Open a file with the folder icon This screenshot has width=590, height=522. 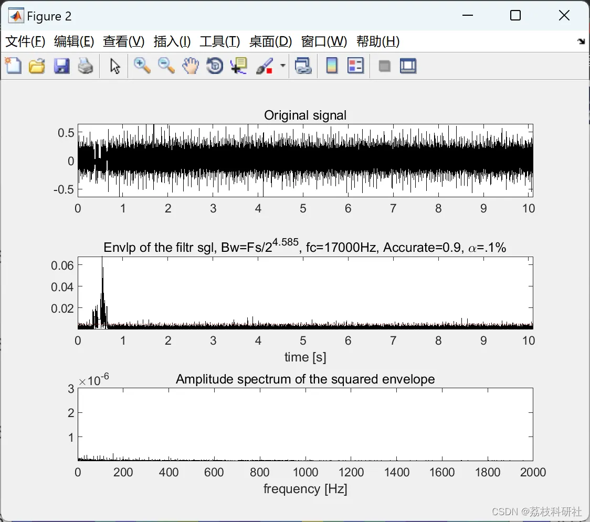coord(37,66)
